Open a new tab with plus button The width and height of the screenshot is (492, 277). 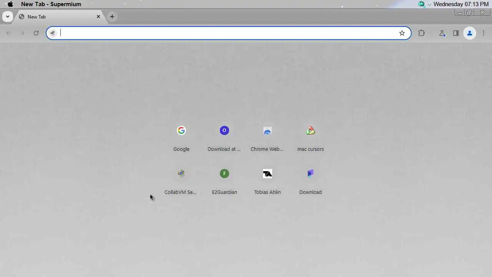tap(112, 17)
